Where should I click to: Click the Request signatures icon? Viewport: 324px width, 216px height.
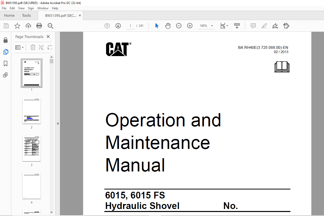click(x=286, y=26)
